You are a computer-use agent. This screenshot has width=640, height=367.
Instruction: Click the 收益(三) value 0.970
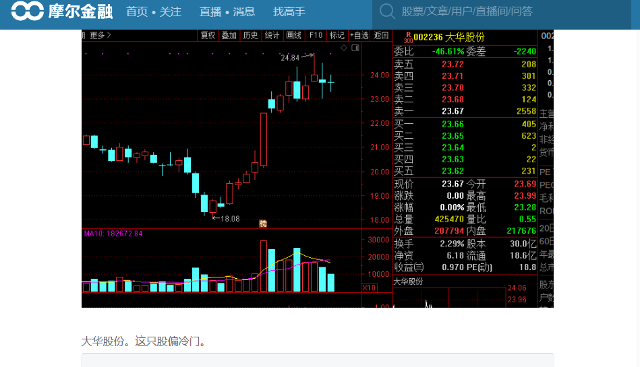453,267
